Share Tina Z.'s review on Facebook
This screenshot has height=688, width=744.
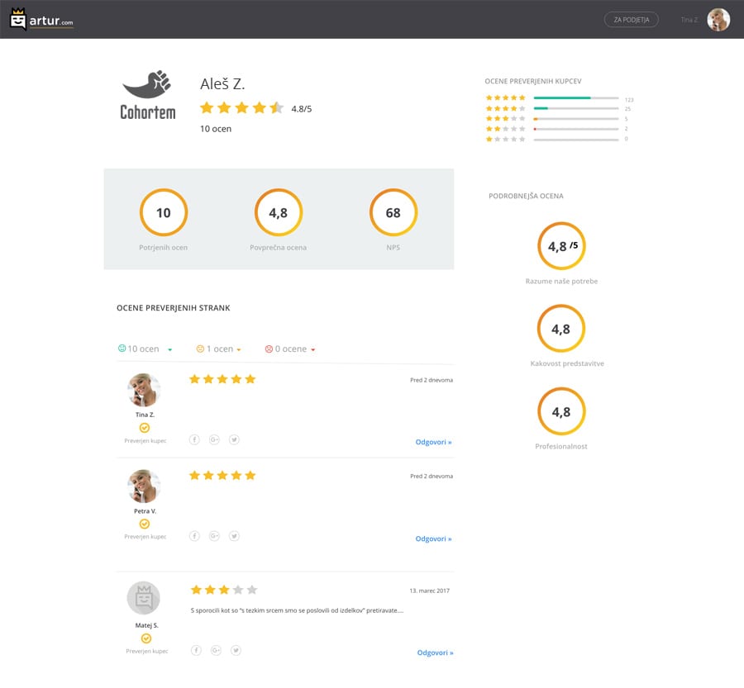pos(195,439)
